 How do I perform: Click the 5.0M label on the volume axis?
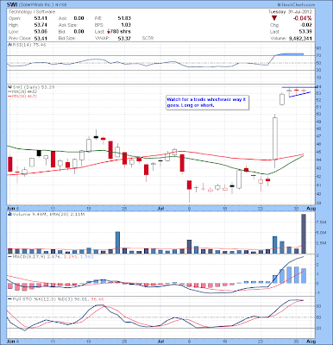(x=320, y=233)
